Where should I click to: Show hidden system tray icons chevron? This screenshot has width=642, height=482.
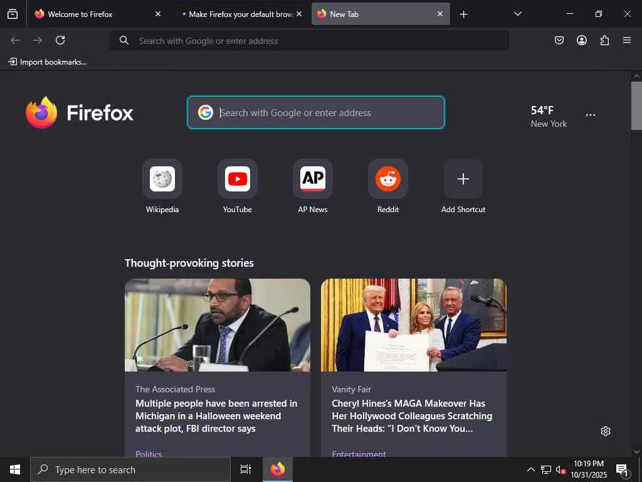click(530, 469)
